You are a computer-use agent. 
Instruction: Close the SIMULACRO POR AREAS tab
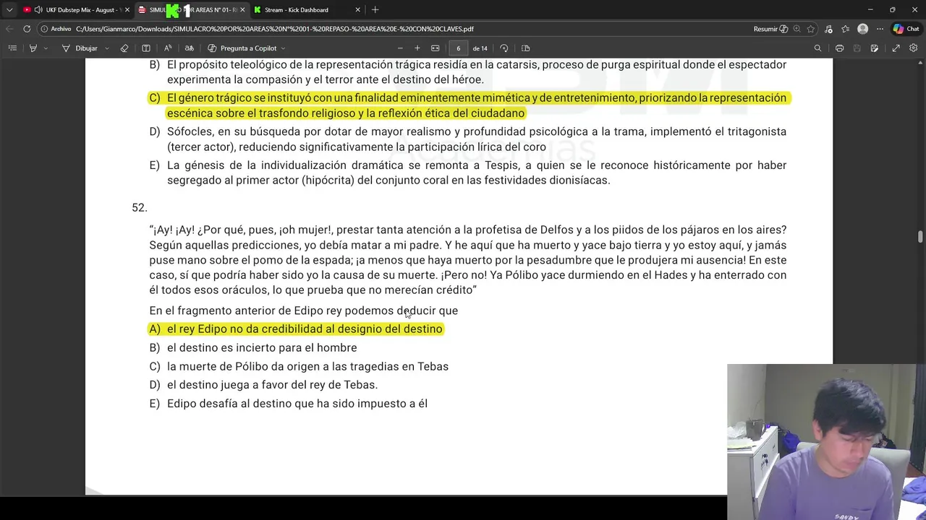[242, 10]
